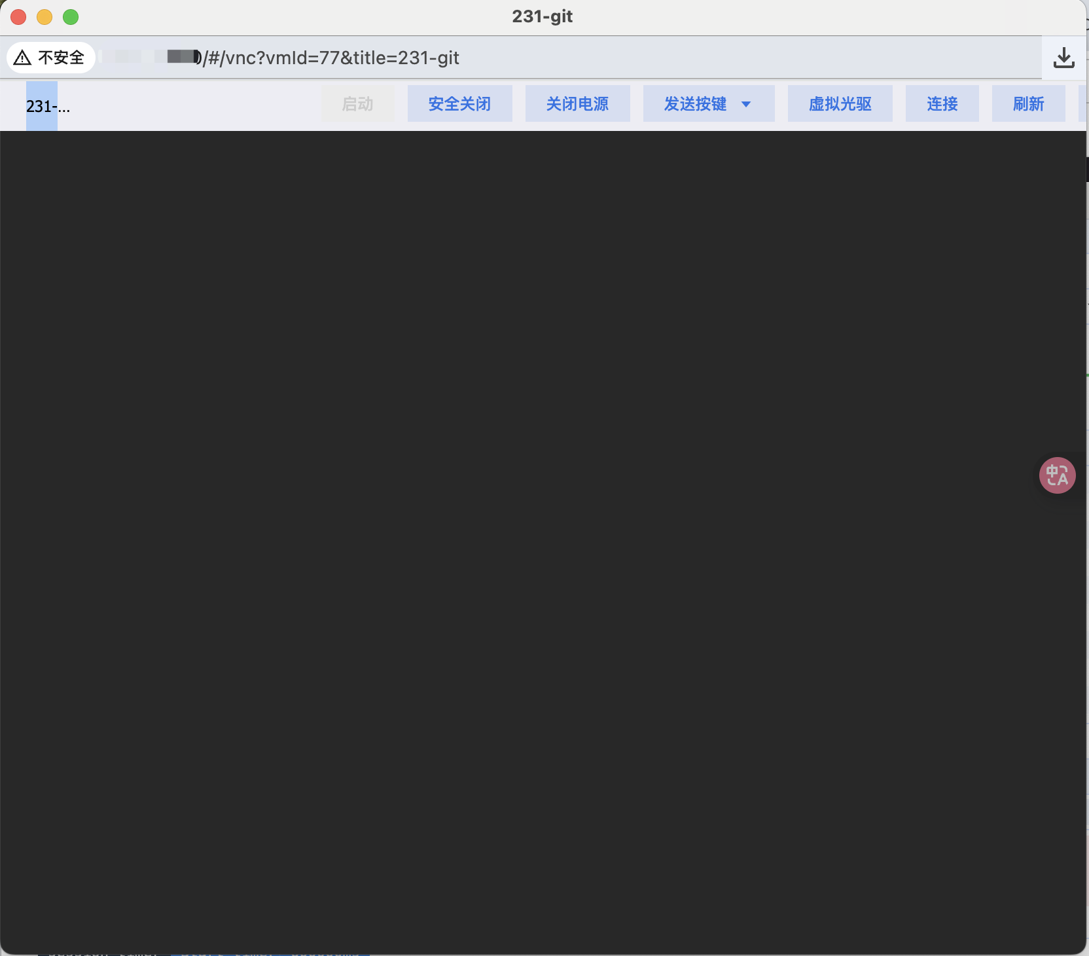Click the warning triangle security icon
1089x956 pixels.
pyautogui.click(x=22, y=58)
